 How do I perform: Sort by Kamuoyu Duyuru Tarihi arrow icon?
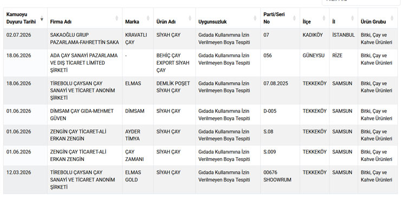(x=42, y=19)
